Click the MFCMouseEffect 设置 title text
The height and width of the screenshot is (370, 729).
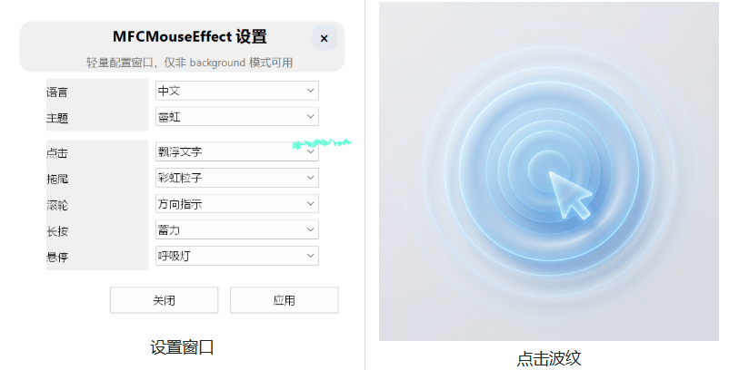[x=190, y=37]
